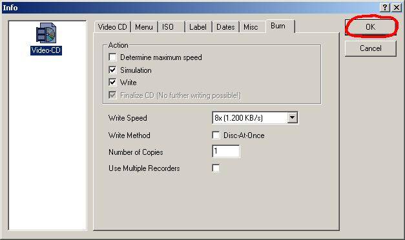
Task: Click the help question mark icon
Action: (x=384, y=8)
